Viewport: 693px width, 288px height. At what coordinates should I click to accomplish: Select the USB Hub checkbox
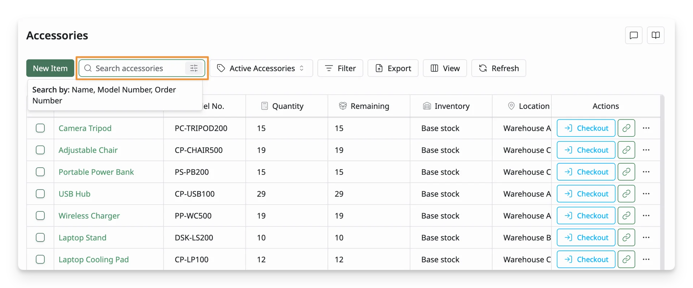[x=40, y=194]
